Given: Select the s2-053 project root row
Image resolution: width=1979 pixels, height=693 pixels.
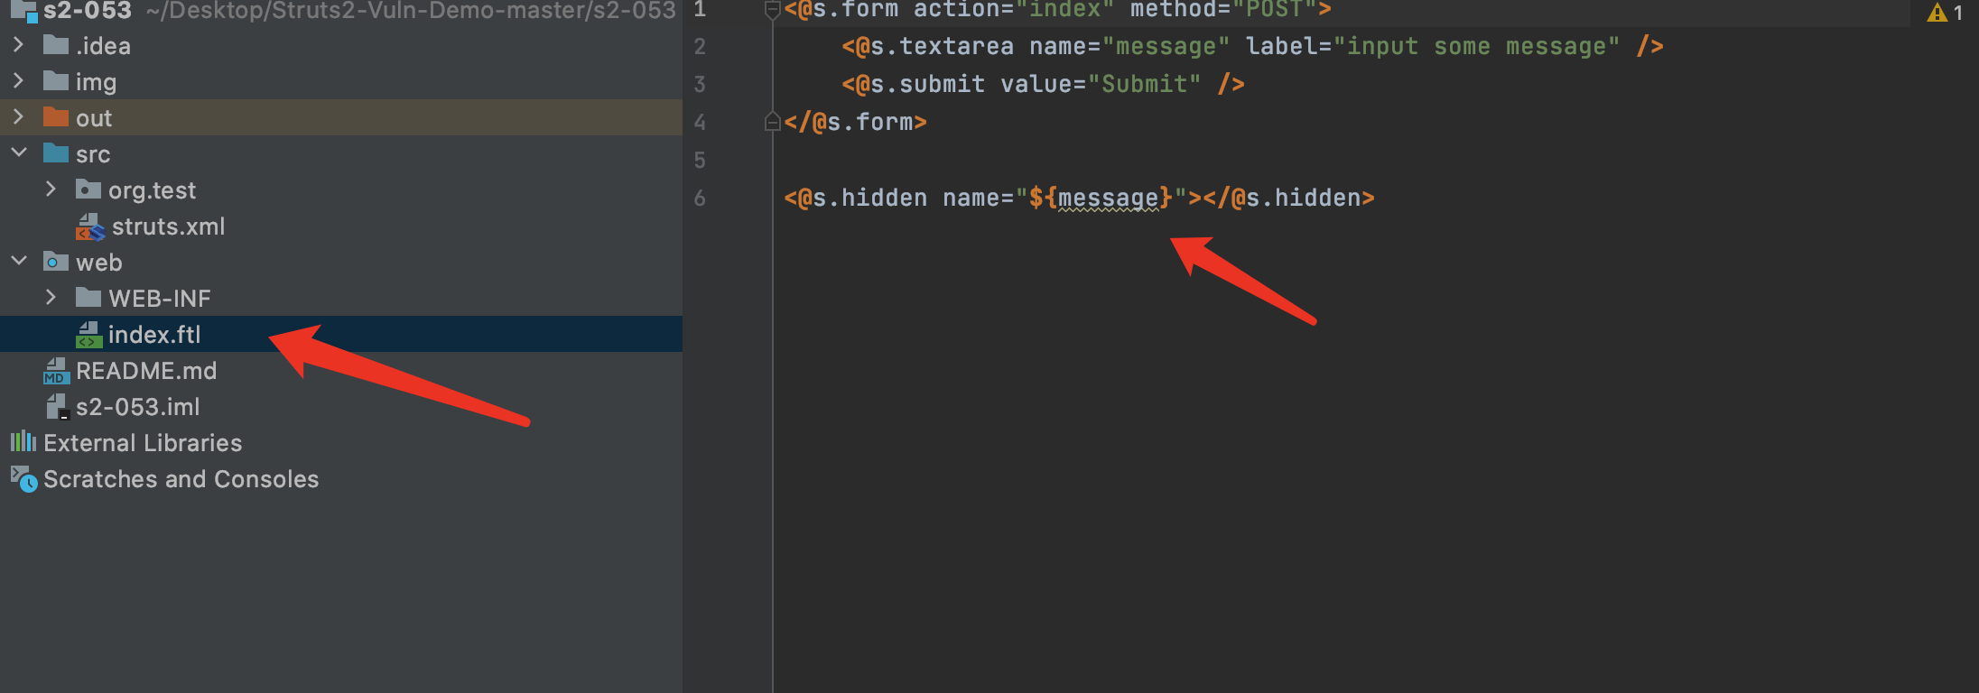Looking at the screenshot, I should (341, 12).
